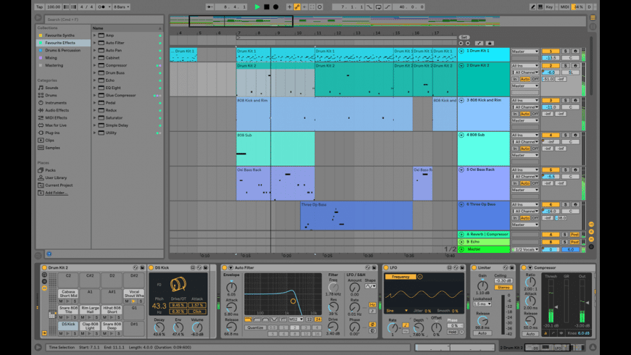Screen dimensions: 631x355
Task: Click the Tap tempo button
Action: point(40,7)
